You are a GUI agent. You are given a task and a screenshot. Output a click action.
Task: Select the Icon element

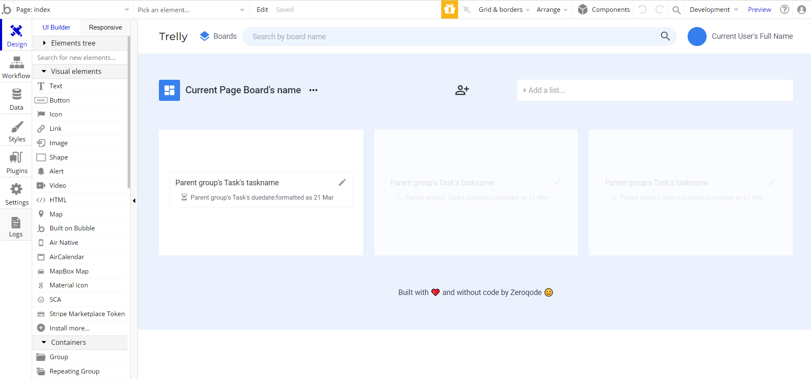click(x=80, y=114)
